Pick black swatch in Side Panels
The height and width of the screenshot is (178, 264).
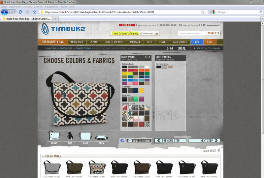tap(159, 67)
